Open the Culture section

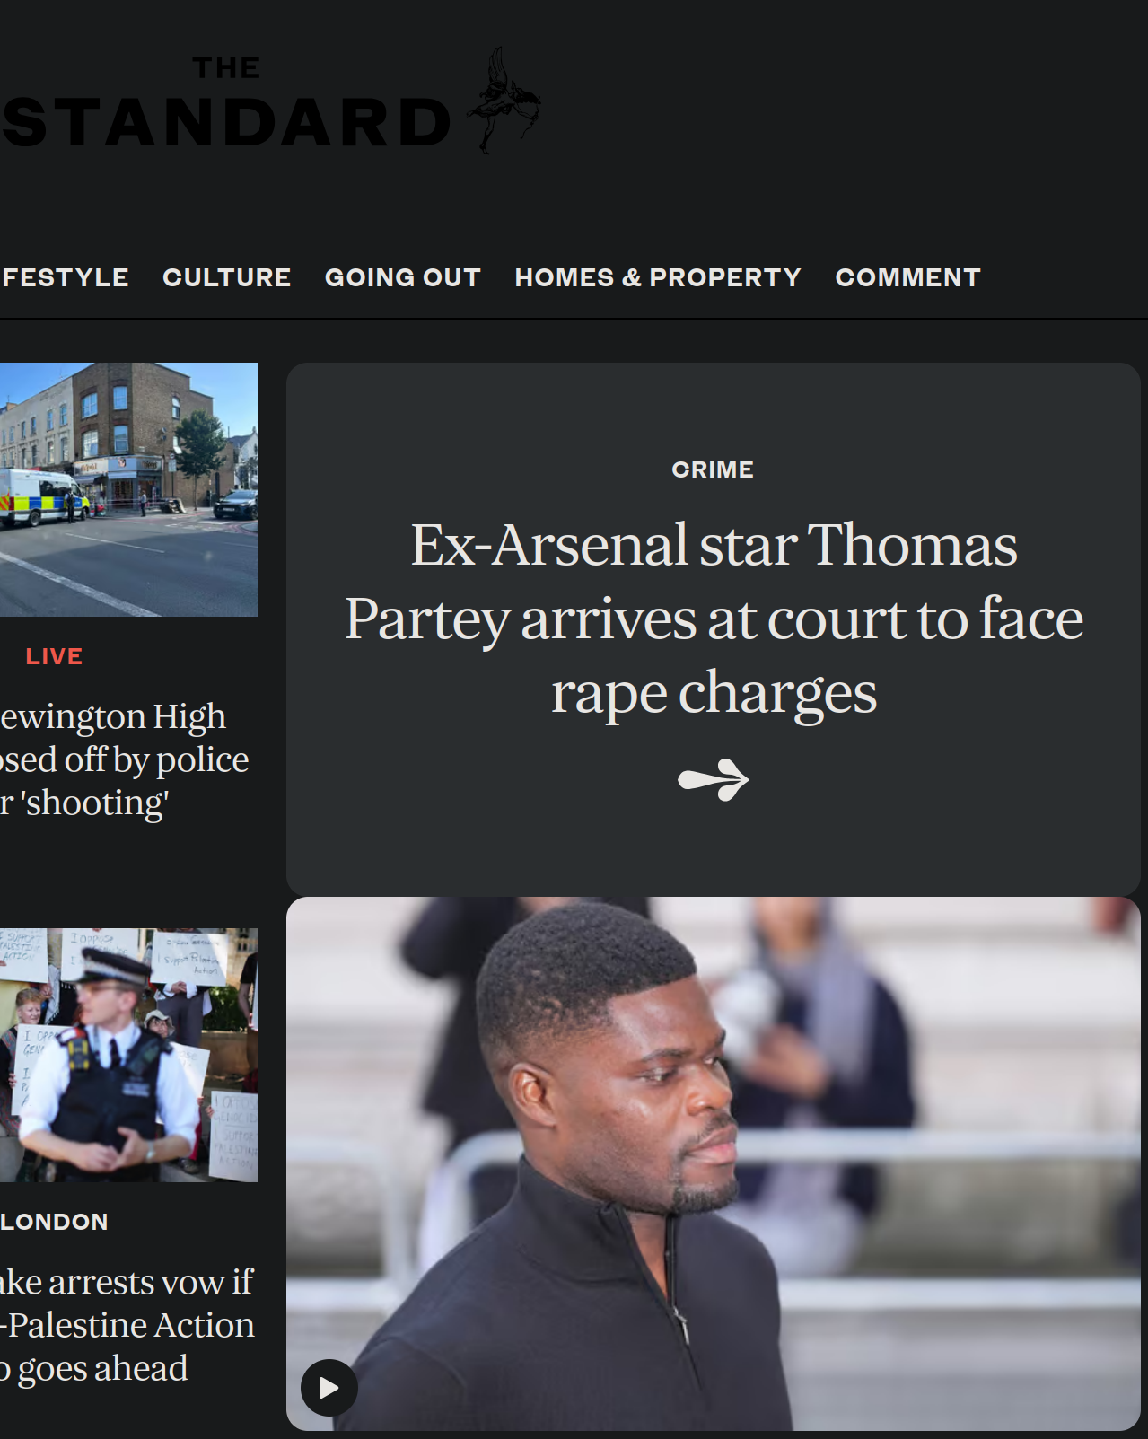click(227, 277)
